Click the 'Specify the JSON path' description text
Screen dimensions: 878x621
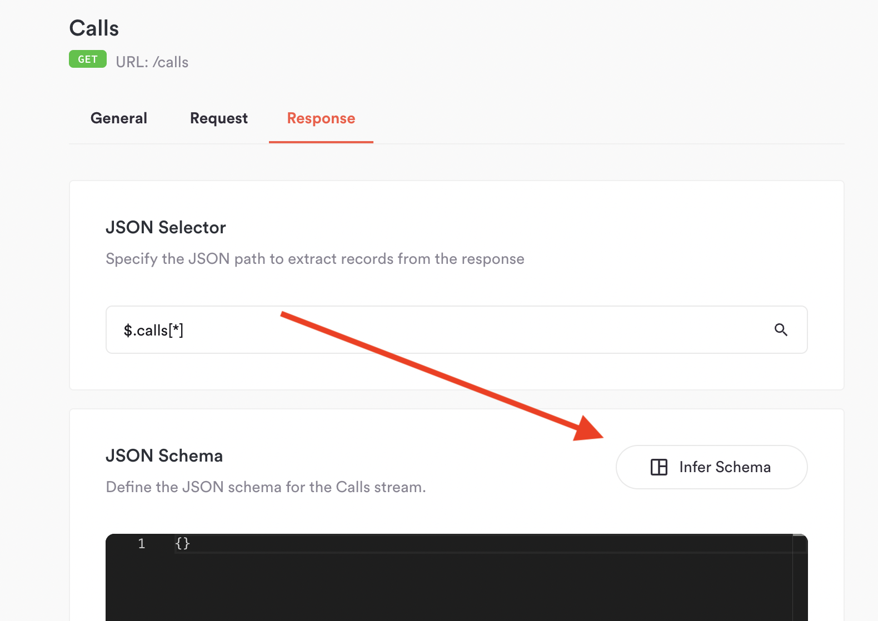pyautogui.click(x=315, y=259)
